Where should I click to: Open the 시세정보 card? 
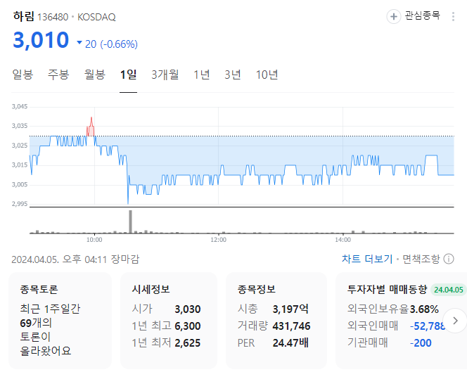(169, 321)
